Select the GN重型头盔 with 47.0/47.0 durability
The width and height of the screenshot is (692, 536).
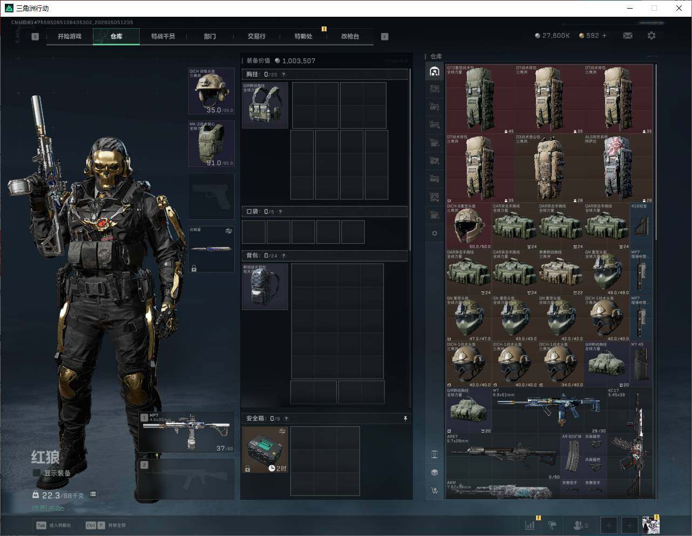pyautogui.click(x=469, y=318)
